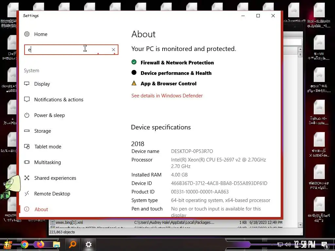Clear the settings search box text
This screenshot has height=251, width=335.
tap(114, 50)
